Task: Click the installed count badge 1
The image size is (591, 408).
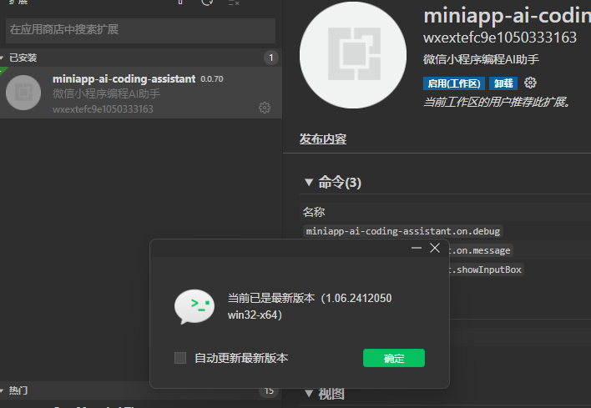Action: [270, 58]
